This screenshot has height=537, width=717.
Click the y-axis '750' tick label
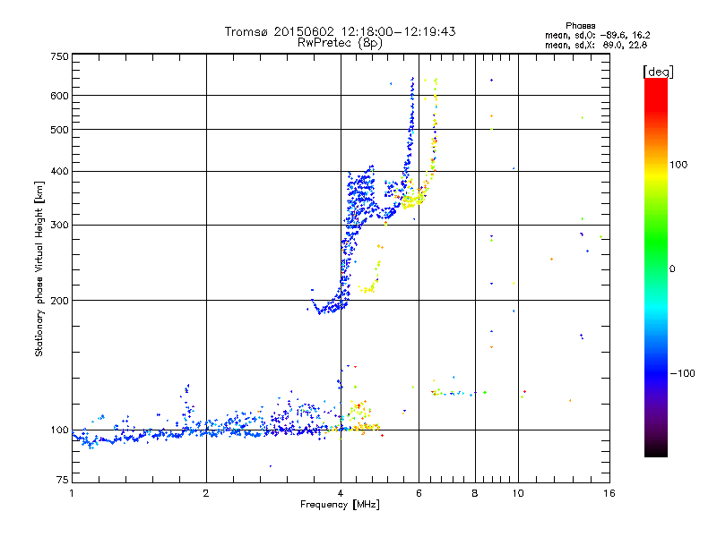[59, 56]
